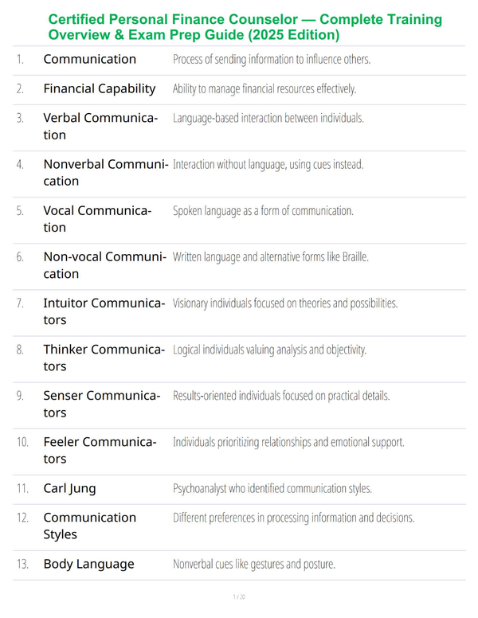The image size is (478, 618).
Task: Click the Nonverbal Communication term
Action: (x=106, y=172)
